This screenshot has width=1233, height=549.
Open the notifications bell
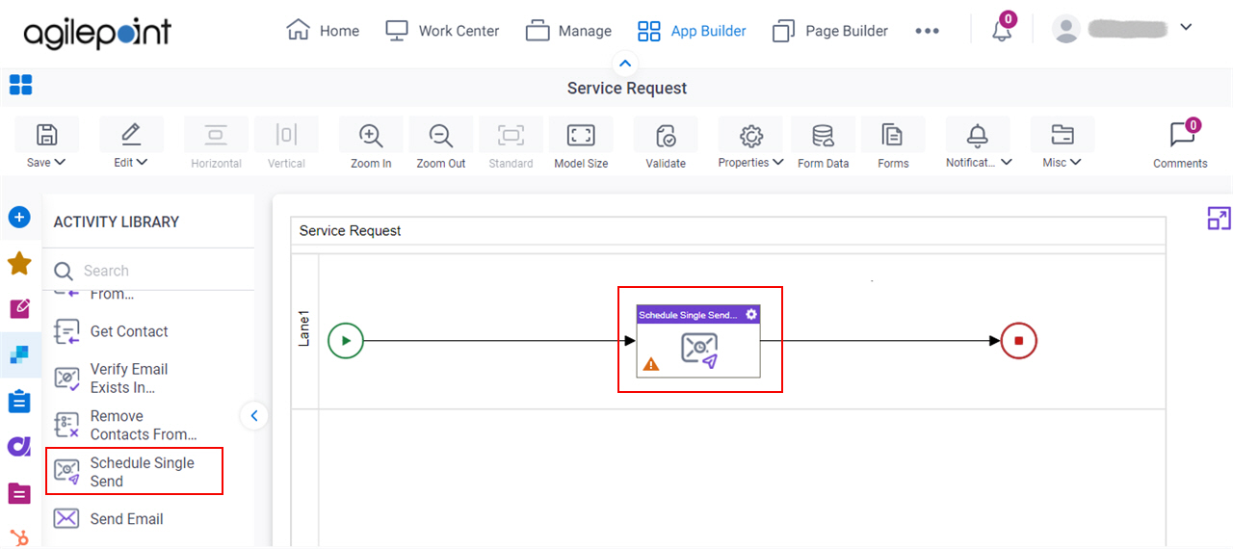coord(1002,31)
